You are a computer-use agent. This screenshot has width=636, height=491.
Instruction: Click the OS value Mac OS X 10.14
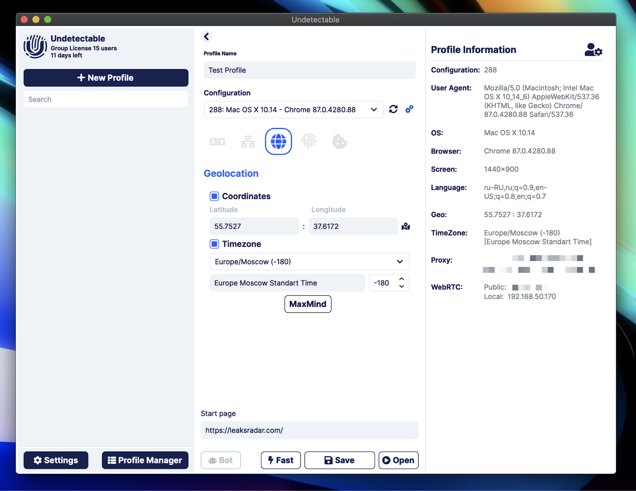[509, 132]
